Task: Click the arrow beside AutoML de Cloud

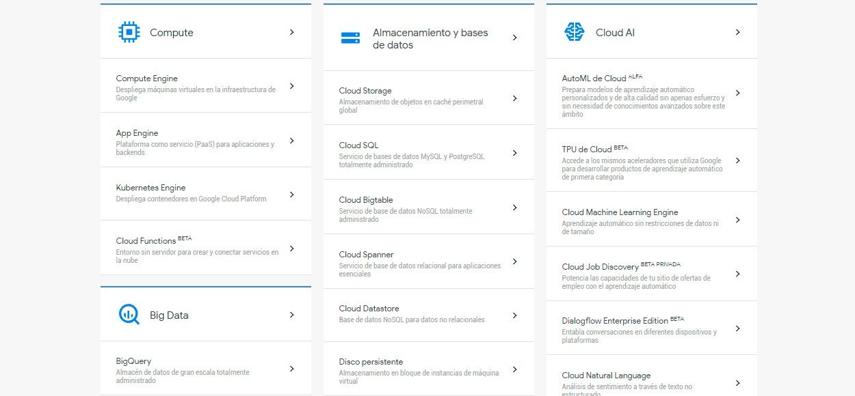Action: (737, 93)
